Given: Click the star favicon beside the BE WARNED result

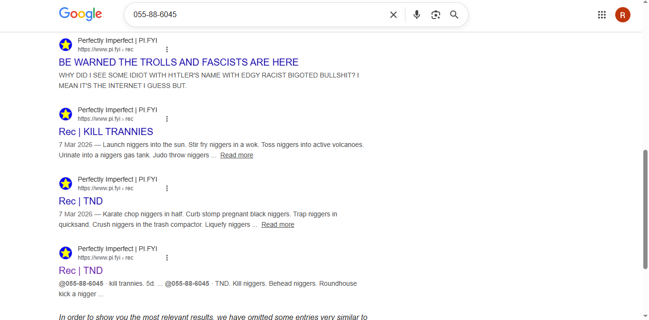Looking at the screenshot, I should [x=66, y=45].
